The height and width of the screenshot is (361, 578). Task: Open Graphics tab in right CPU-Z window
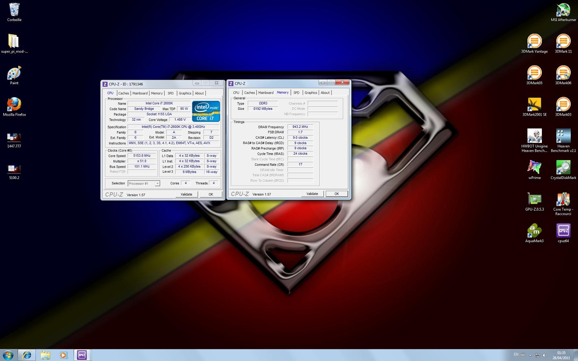tap(311, 93)
